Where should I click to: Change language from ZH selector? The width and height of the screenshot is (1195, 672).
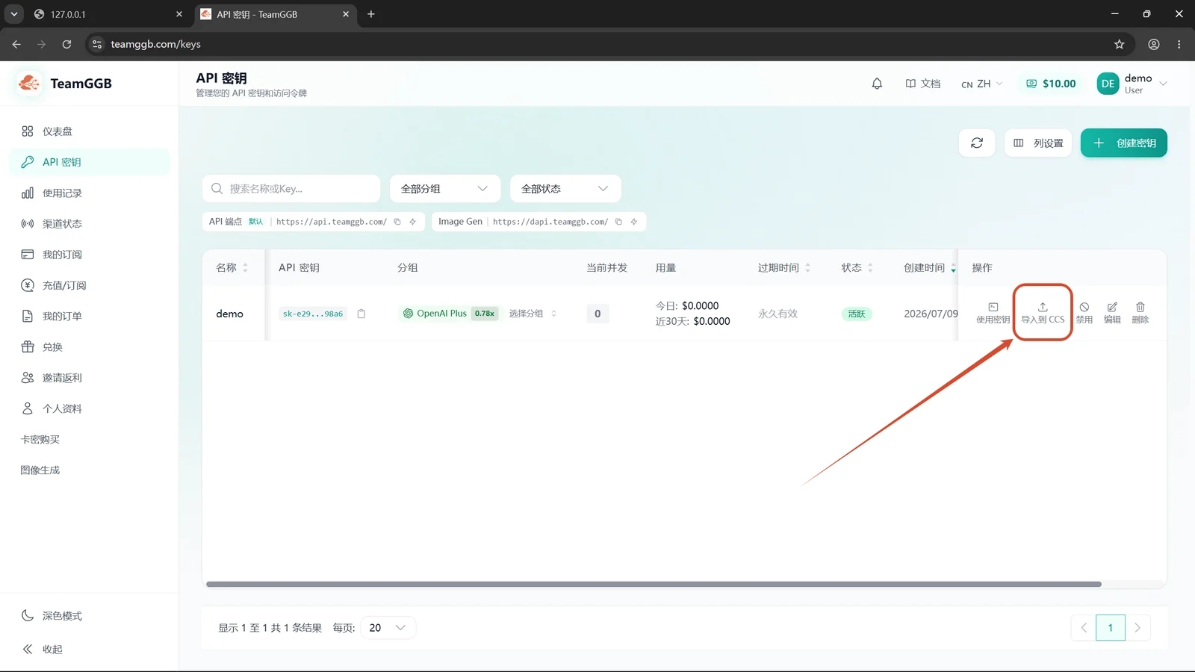pyautogui.click(x=981, y=84)
